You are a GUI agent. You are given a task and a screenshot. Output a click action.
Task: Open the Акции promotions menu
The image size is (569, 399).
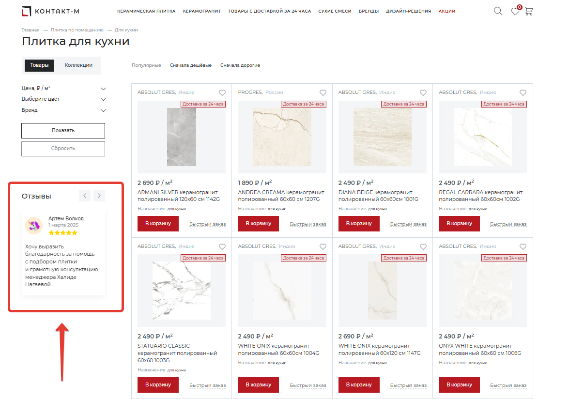[446, 11]
